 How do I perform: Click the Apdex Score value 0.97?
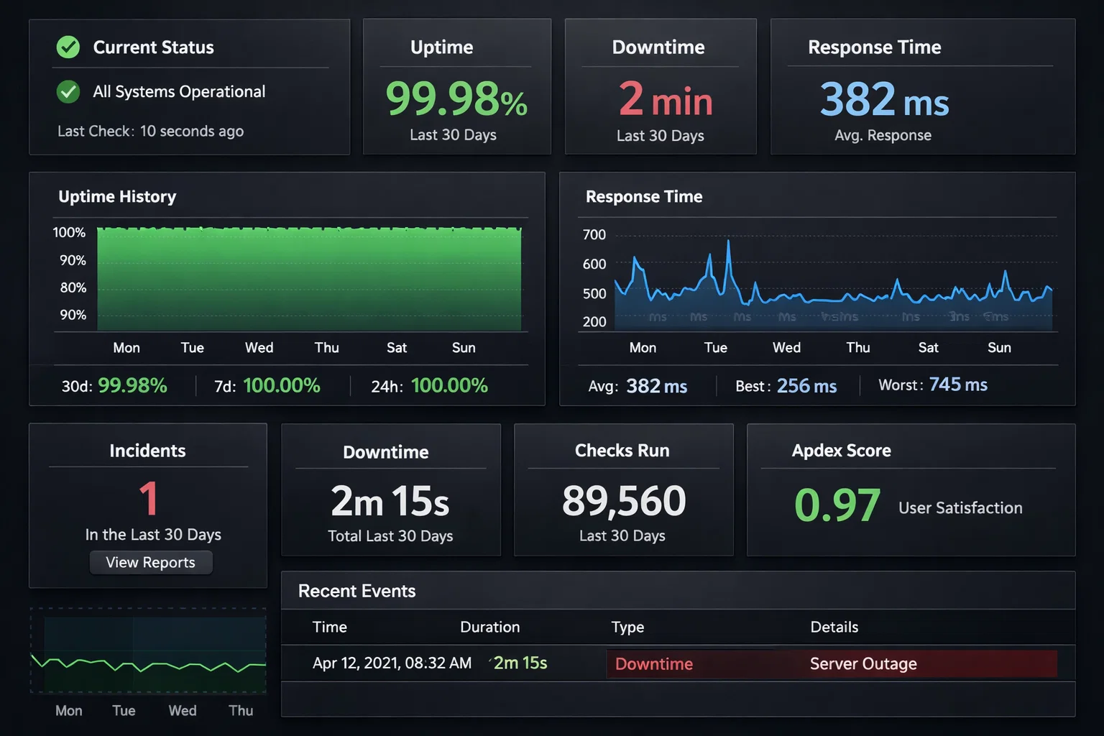(x=837, y=505)
